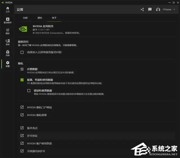
Task: Click the greyed 必要数据 checkbox
Action: click(22, 69)
